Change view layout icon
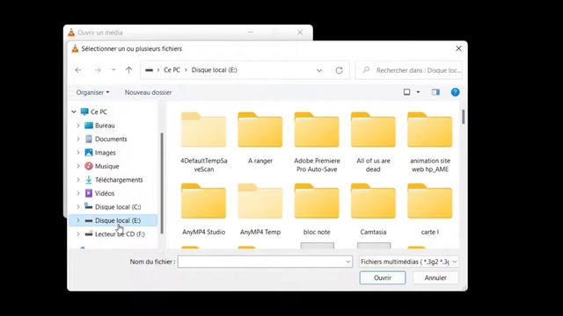 click(406, 92)
